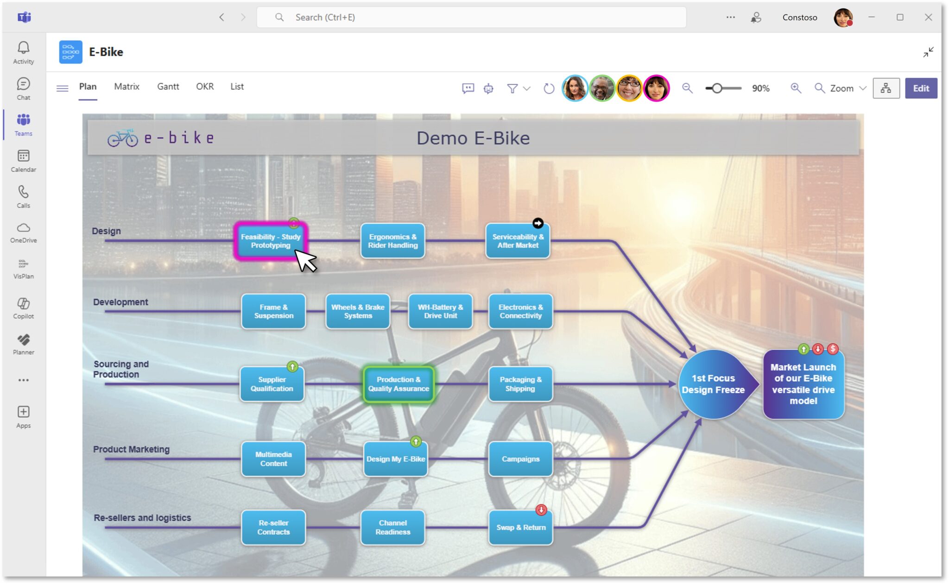Image resolution: width=949 pixels, height=584 pixels.
Task: Open the Copilot sidebar icon
Action: point(23,307)
